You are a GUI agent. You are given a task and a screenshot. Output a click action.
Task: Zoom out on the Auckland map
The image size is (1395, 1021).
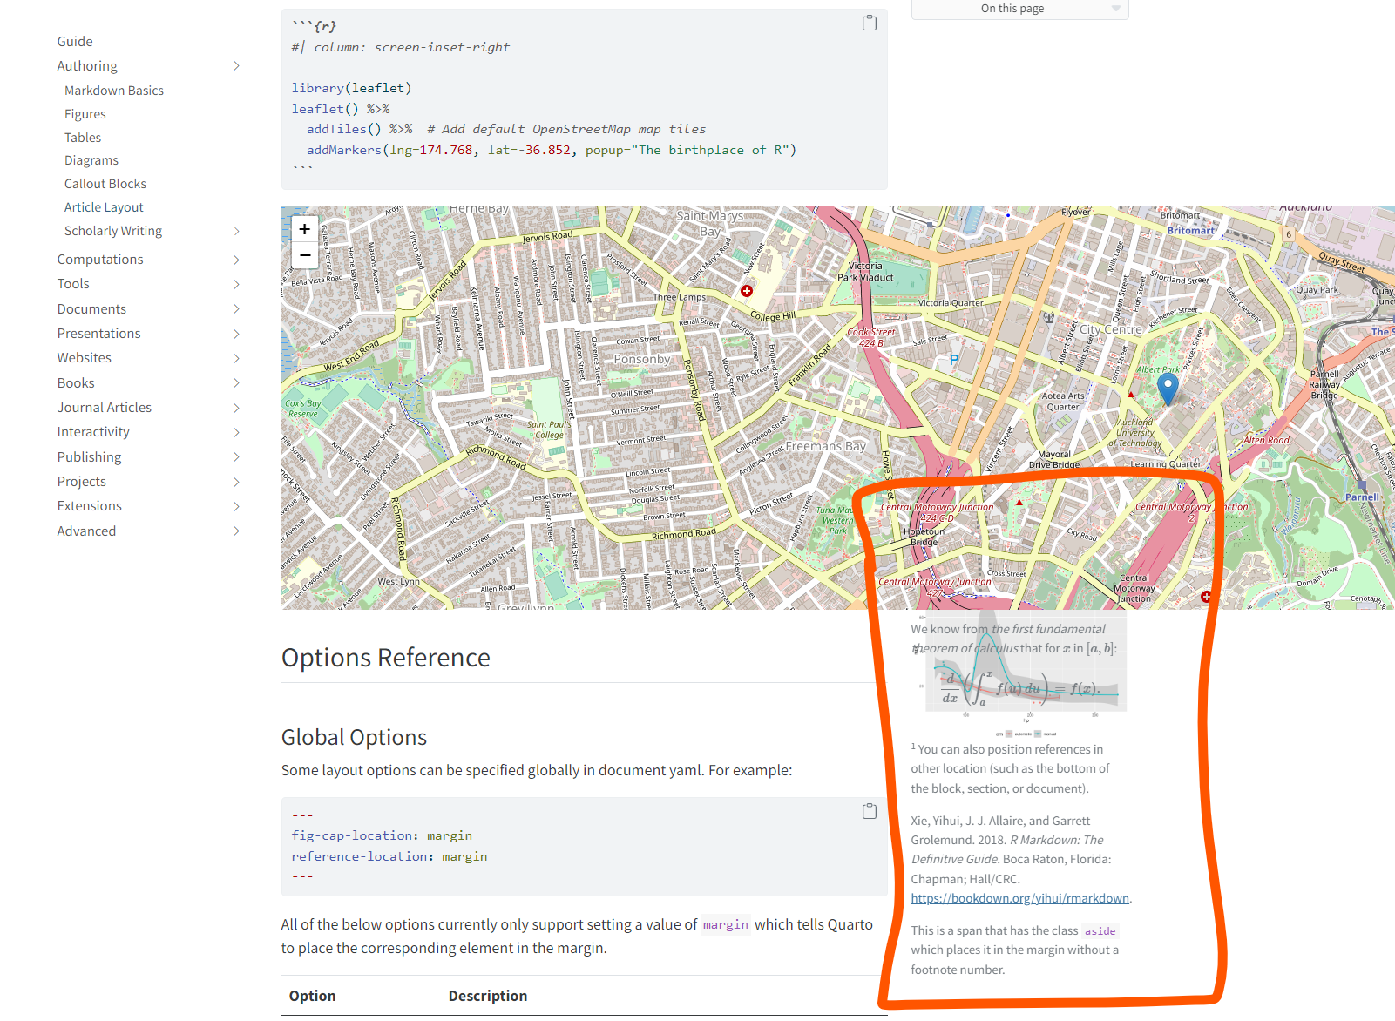tap(304, 255)
